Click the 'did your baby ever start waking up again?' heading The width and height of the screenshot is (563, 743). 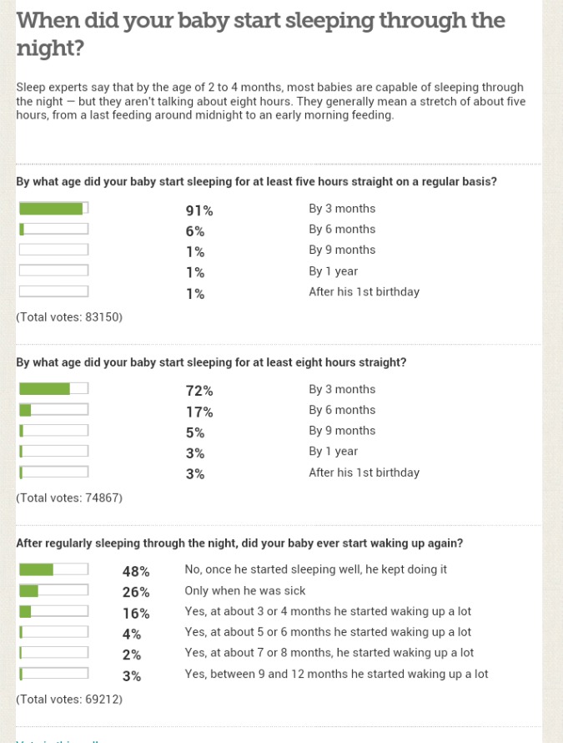pyautogui.click(x=239, y=543)
